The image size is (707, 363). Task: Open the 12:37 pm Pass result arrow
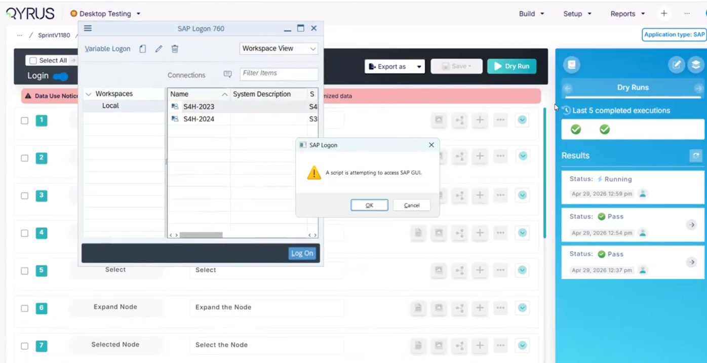click(x=691, y=262)
